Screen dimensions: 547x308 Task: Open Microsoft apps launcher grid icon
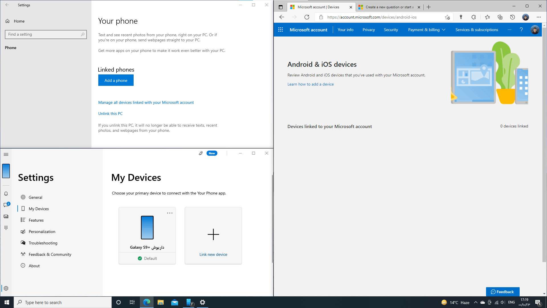pyautogui.click(x=280, y=30)
